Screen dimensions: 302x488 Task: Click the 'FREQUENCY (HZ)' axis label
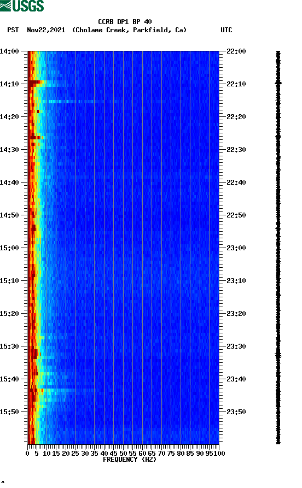point(129,460)
